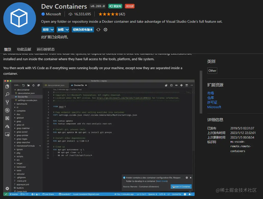Screen dimensions: 263x199
Task: In embedded screenshot, click notification gear icon
Action: click(x=187, y=178)
